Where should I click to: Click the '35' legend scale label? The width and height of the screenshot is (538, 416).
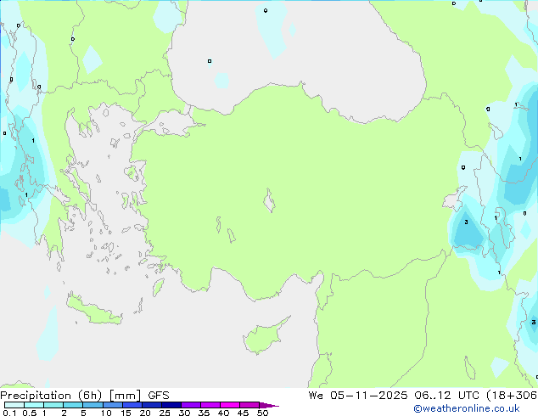pyautogui.click(x=204, y=413)
